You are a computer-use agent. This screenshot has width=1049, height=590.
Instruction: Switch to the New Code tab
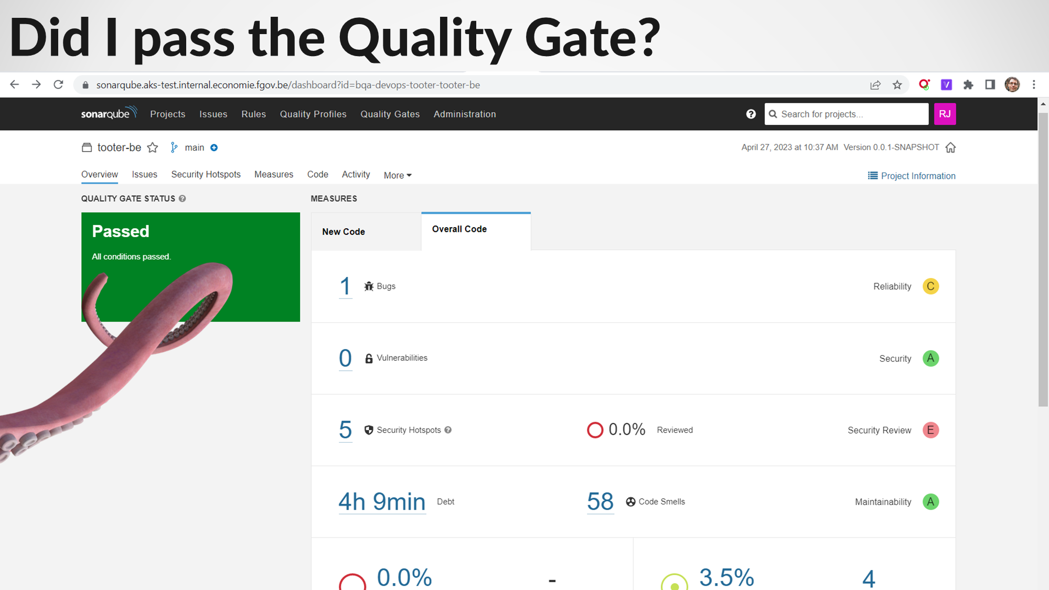tap(344, 232)
